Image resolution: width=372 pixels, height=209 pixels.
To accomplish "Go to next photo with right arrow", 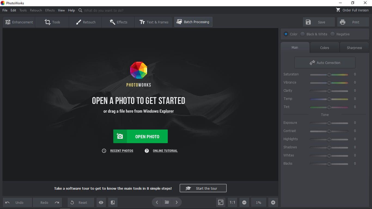I will coord(177,202).
